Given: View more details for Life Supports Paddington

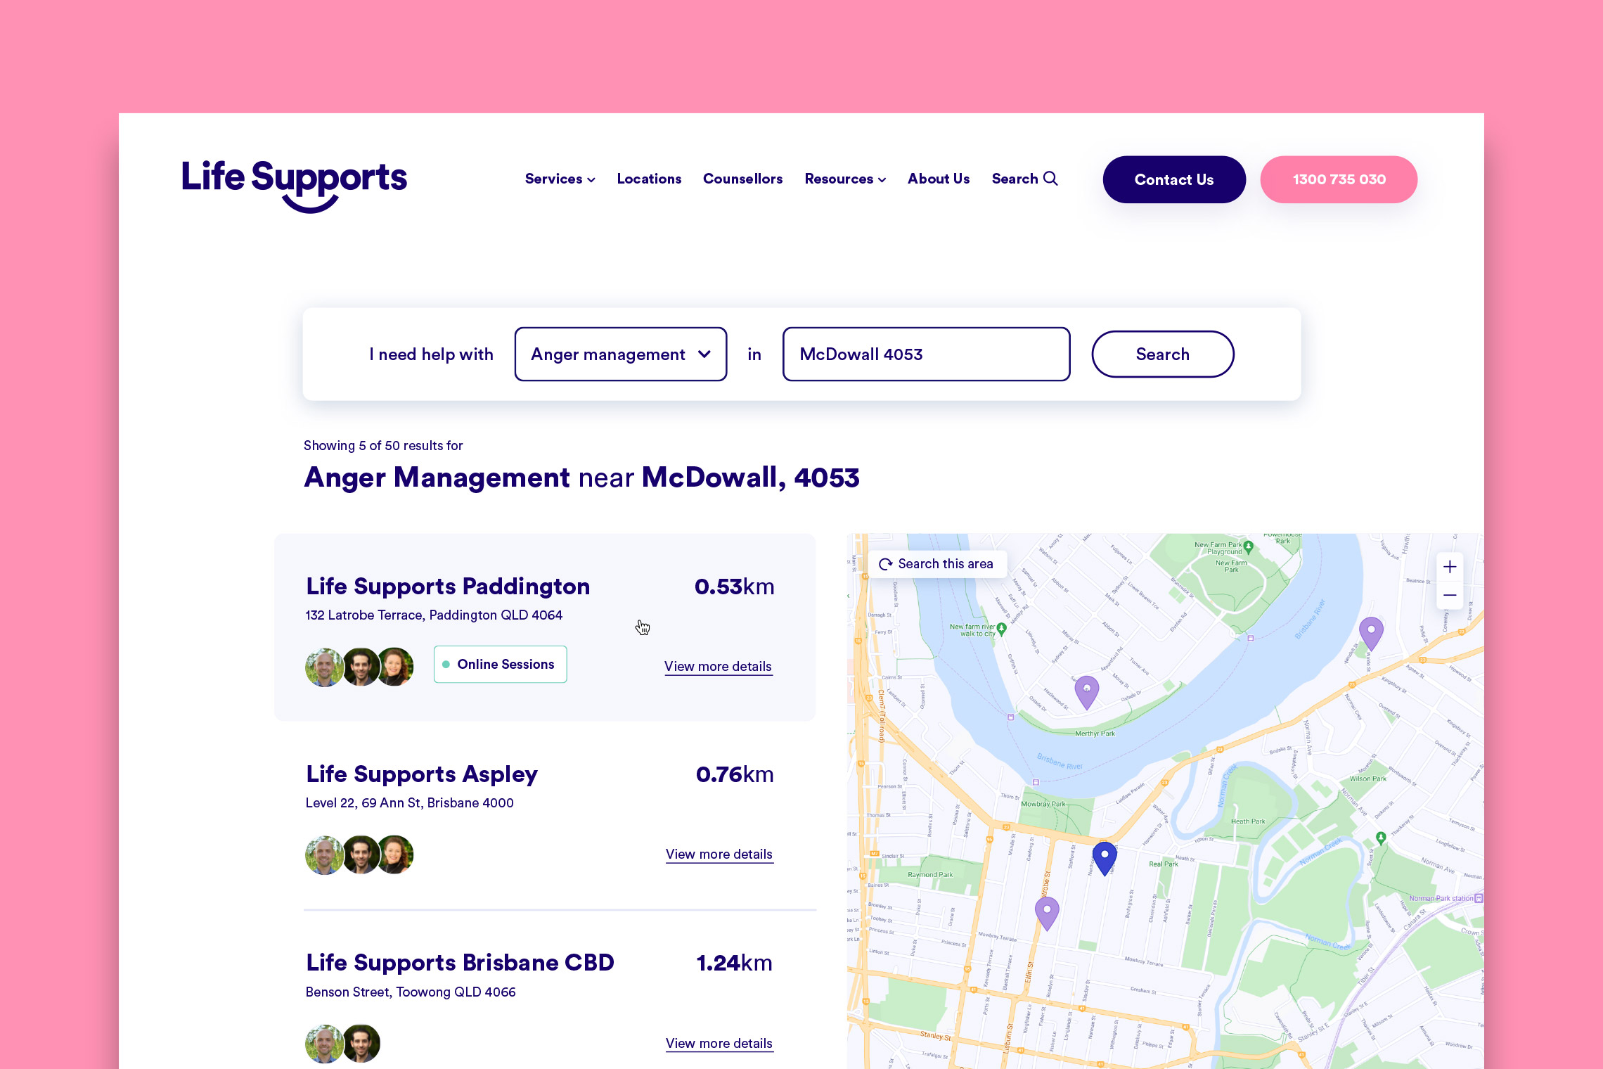Looking at the screenshot, I should point(718,666).
